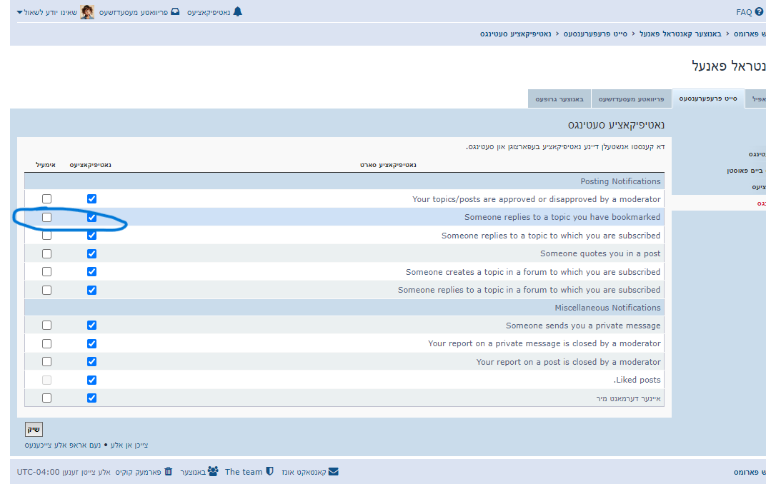This screenshot has width=766, height=489.
Task: Open private messages envelope icon in top bar
Action: coord(176,11)
